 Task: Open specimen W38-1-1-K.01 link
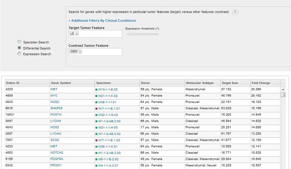click(x=108, y=146)
